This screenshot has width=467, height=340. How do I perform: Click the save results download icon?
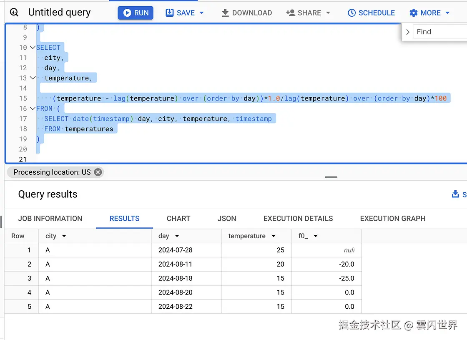455,194
